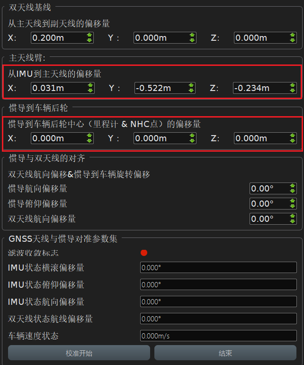This screenshot has height=365, width=304.
Task: Click the red 滤波收敛标志 indicator
Action: 144,253
